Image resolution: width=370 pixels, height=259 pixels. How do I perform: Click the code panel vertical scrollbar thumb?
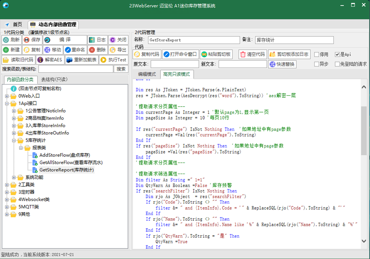364,131
